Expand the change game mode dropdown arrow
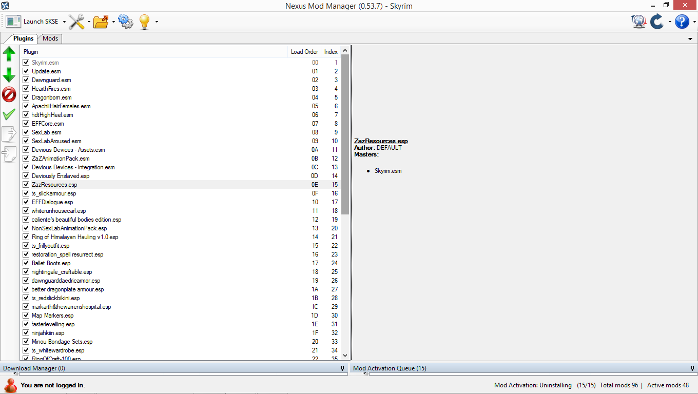The height and width of the screenshot is (394, 698). point(670,22)
